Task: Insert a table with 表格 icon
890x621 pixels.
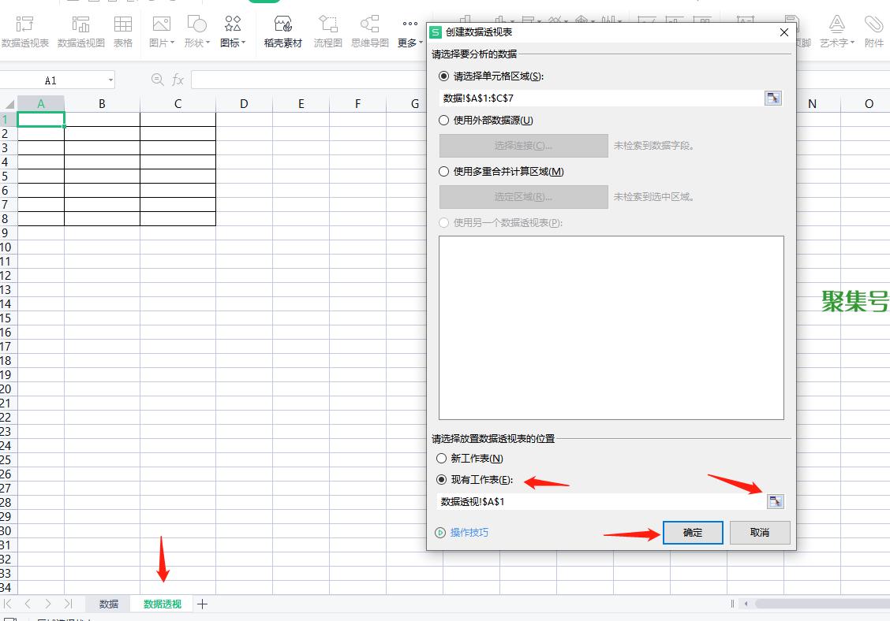Action: coord(123,30)
